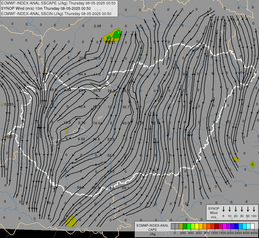Image resolution: width=259 pixels, height=238 pixels.
Task: Pick the olive swatch in CAPE scale
Action: coord(181,226)
